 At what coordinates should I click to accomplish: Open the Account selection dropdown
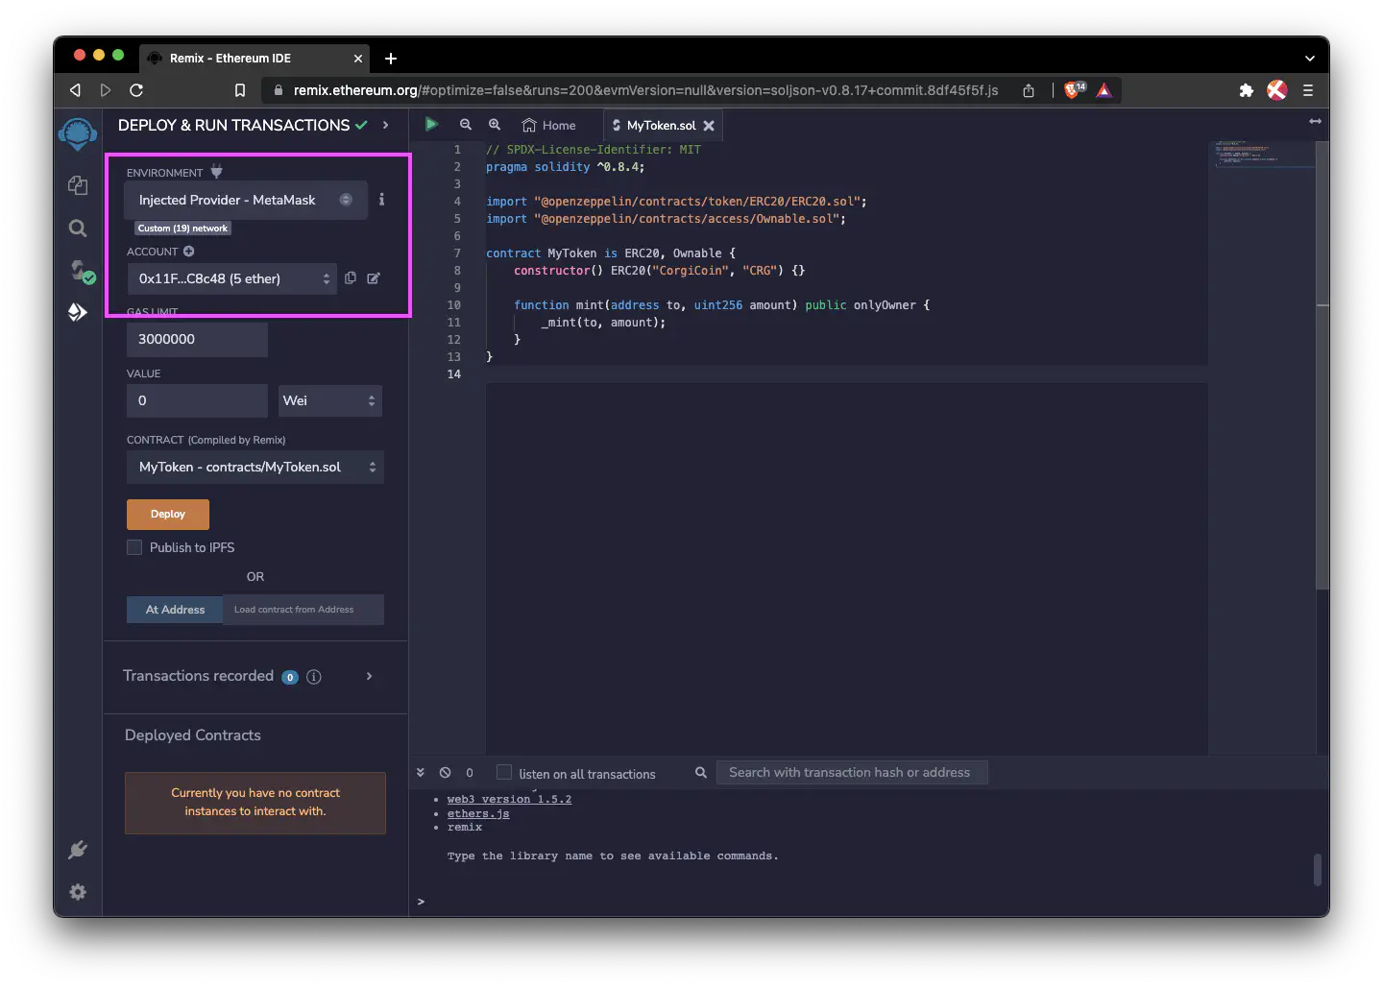232,278
